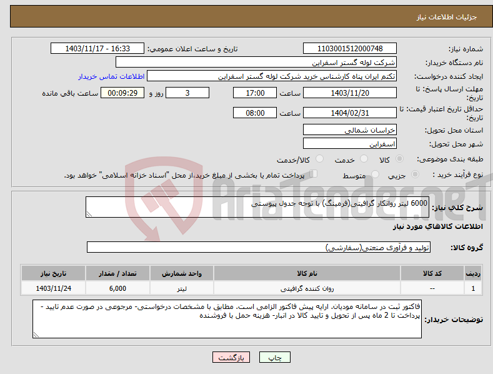The height and width of the screenshot is (374, 493).
Task: Click the buyer name field شرکت لوله گستر اسفراین
Action: point(256,63)
